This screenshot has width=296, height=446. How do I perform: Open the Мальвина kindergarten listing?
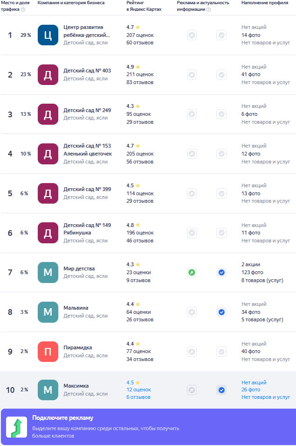(x=76, y=308)
